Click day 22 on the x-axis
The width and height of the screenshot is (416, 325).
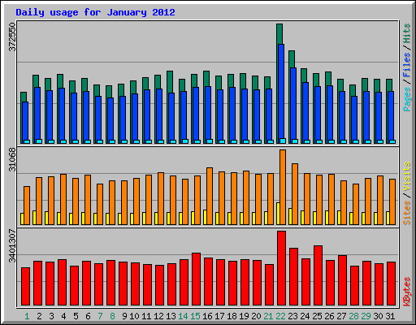[280, 316]
